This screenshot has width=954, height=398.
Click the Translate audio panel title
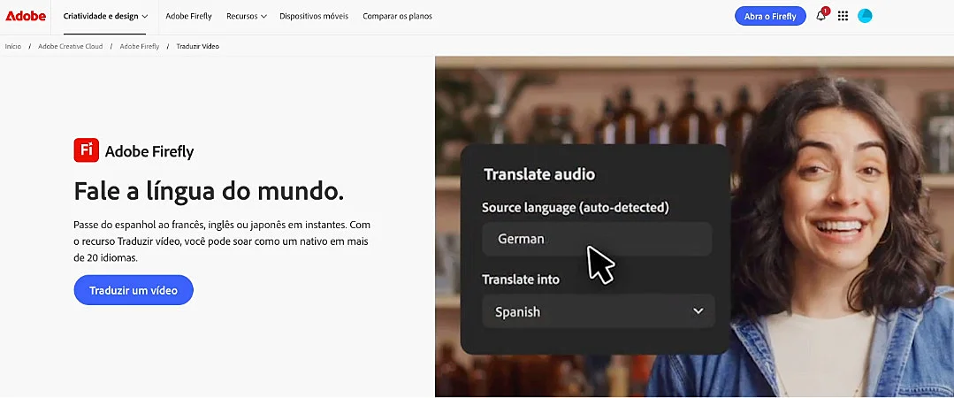[539, 174]
